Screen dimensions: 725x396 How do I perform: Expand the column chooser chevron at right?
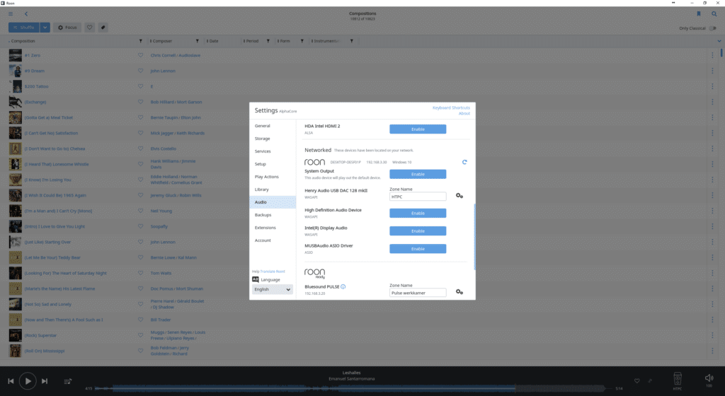click(x=719, y=41)
